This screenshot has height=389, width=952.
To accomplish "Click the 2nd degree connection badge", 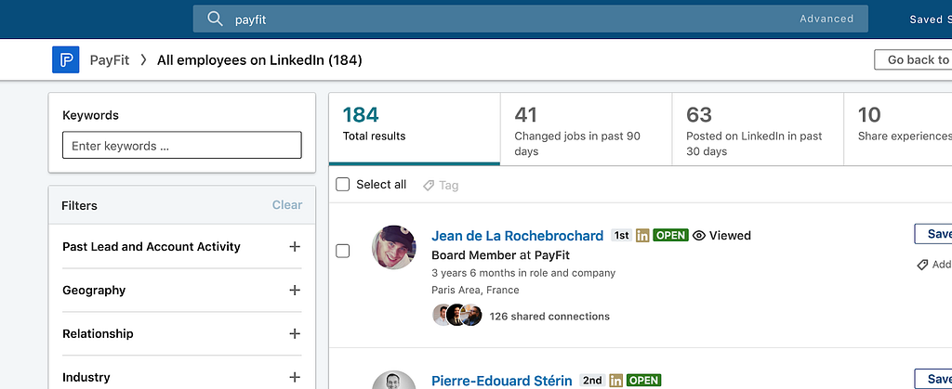I will [592, 381].
